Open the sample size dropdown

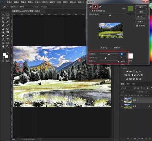pos(26,7)
